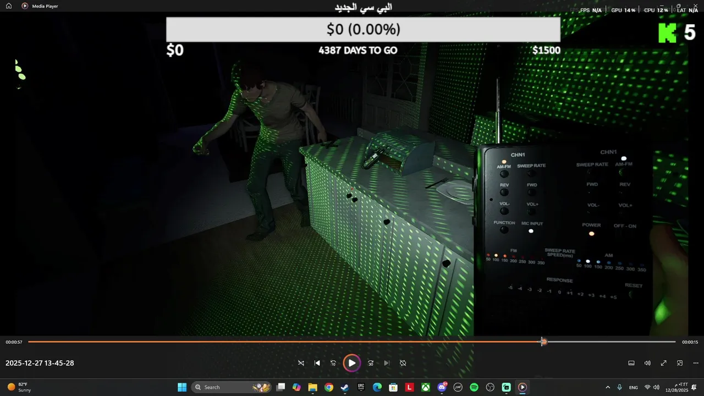Switch the ENG input language
Screen dimensions: 704x396
634,387
